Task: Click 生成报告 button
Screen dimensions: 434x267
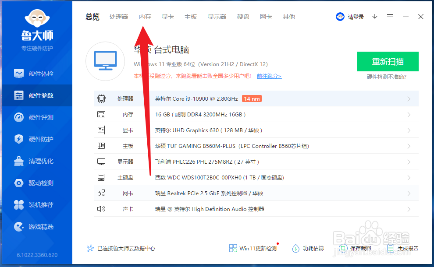Action: [403, 248]
